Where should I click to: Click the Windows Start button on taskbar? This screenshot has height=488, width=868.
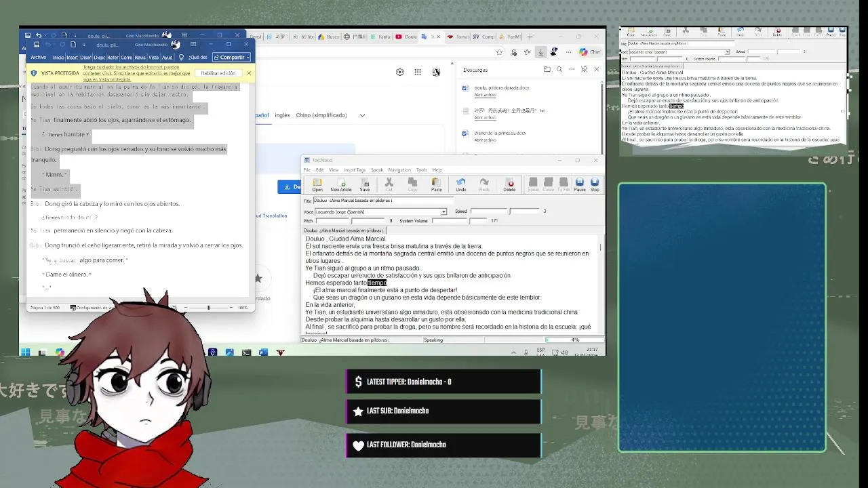point(26,352)
